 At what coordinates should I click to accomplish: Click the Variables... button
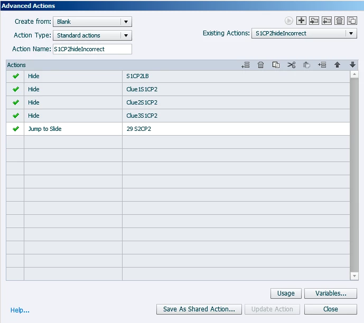[x=331, y=293]
